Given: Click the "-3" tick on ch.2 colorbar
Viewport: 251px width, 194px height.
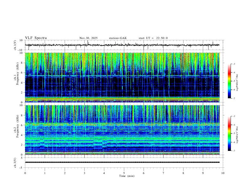Looking at the screenshot, I should pos(234,116).
